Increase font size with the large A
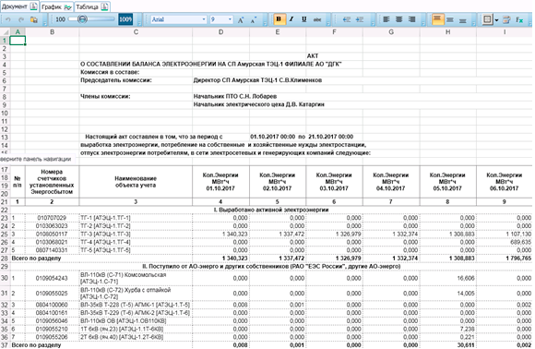Image resolution: width=535 pixels, height=349 pixels. tap(241, 19)
